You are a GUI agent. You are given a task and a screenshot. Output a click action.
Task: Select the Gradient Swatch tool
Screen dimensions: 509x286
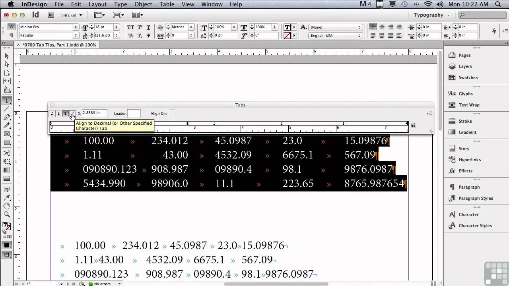pyautogui.click(x=7, y=170)
